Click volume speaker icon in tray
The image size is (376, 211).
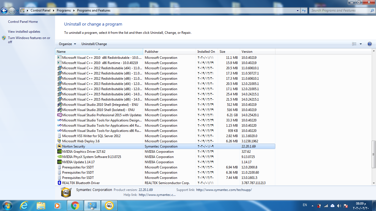(339, 206)
